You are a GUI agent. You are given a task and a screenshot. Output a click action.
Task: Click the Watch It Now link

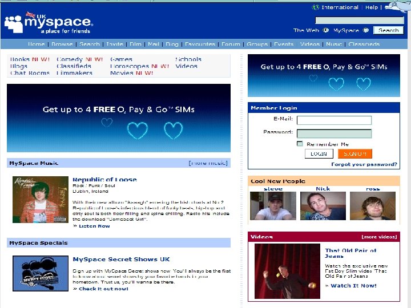[x=353, y=286]
